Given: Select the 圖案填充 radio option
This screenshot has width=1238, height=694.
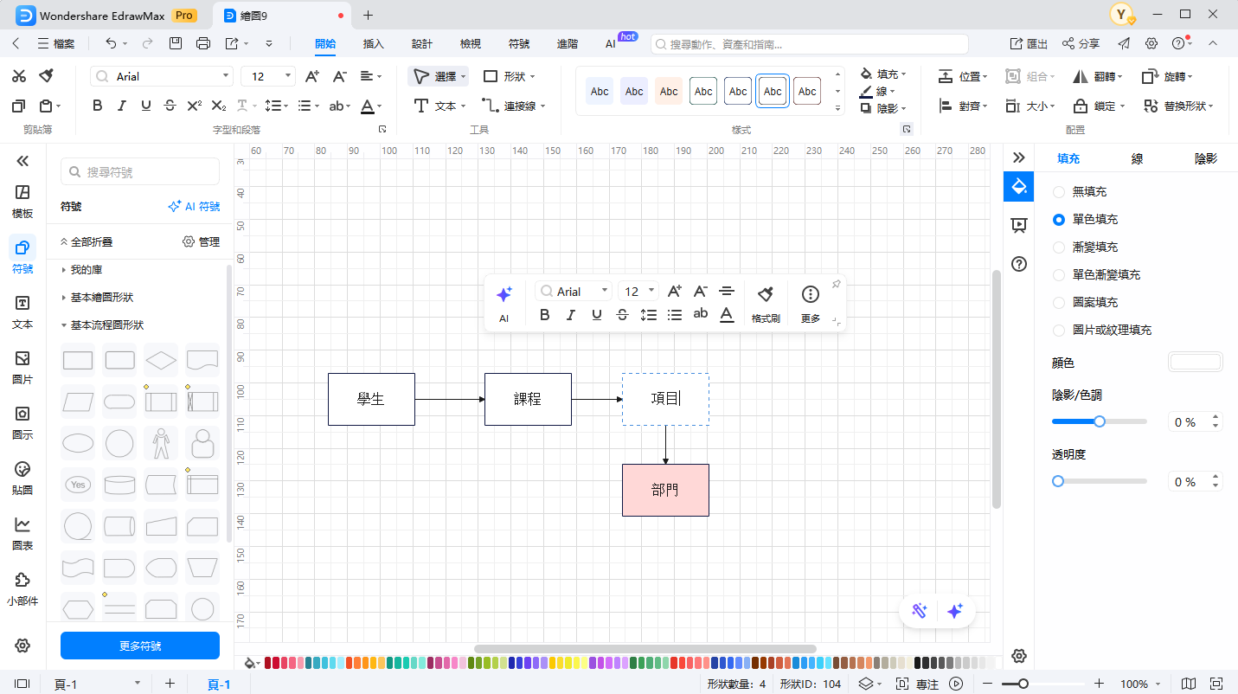Looking at the screenshot, I should tap(1059, 303).
